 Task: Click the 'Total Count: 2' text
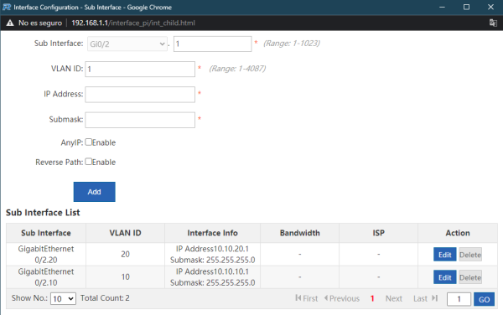tap(105, 298)
